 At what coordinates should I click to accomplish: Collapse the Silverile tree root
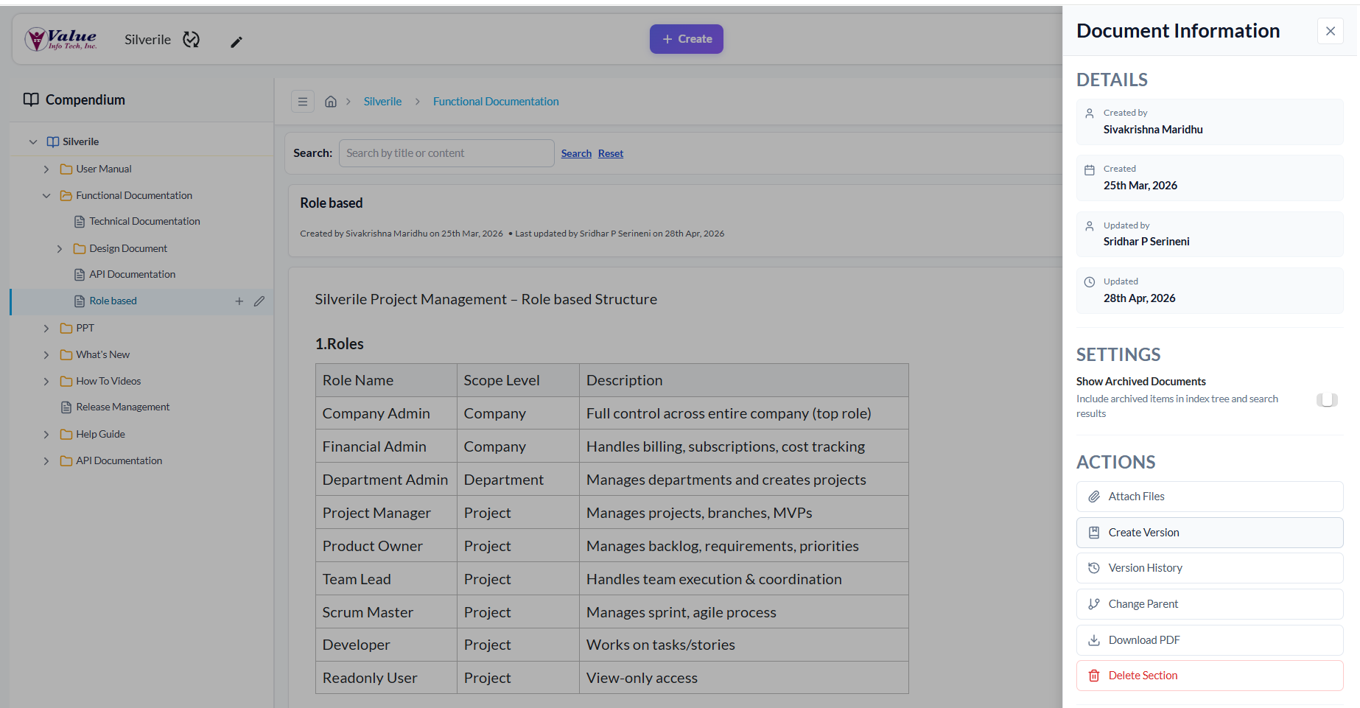pyautogui.click(x=33, y=141)
